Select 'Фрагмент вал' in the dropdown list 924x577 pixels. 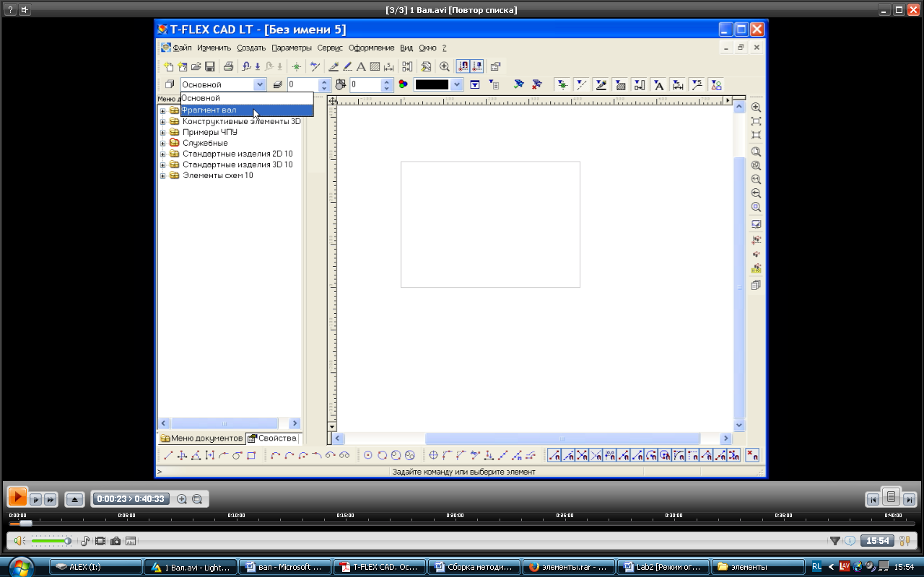pos(247,110)
